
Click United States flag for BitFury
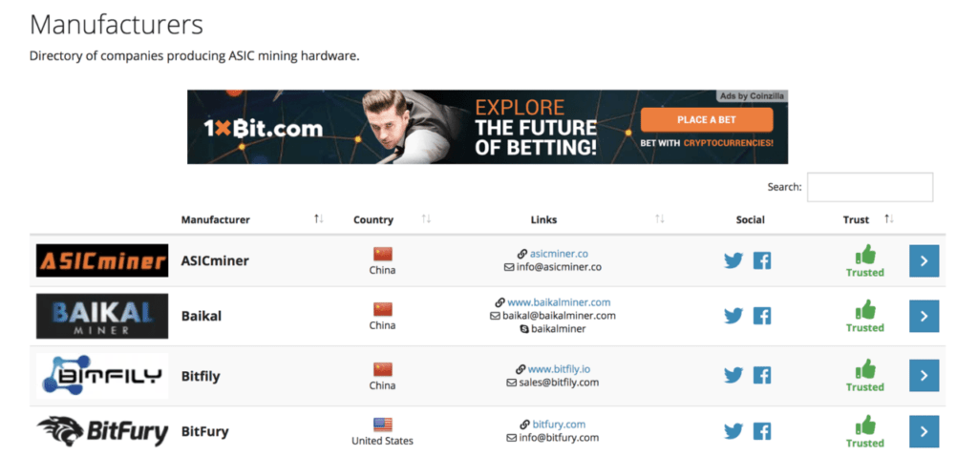382,425
